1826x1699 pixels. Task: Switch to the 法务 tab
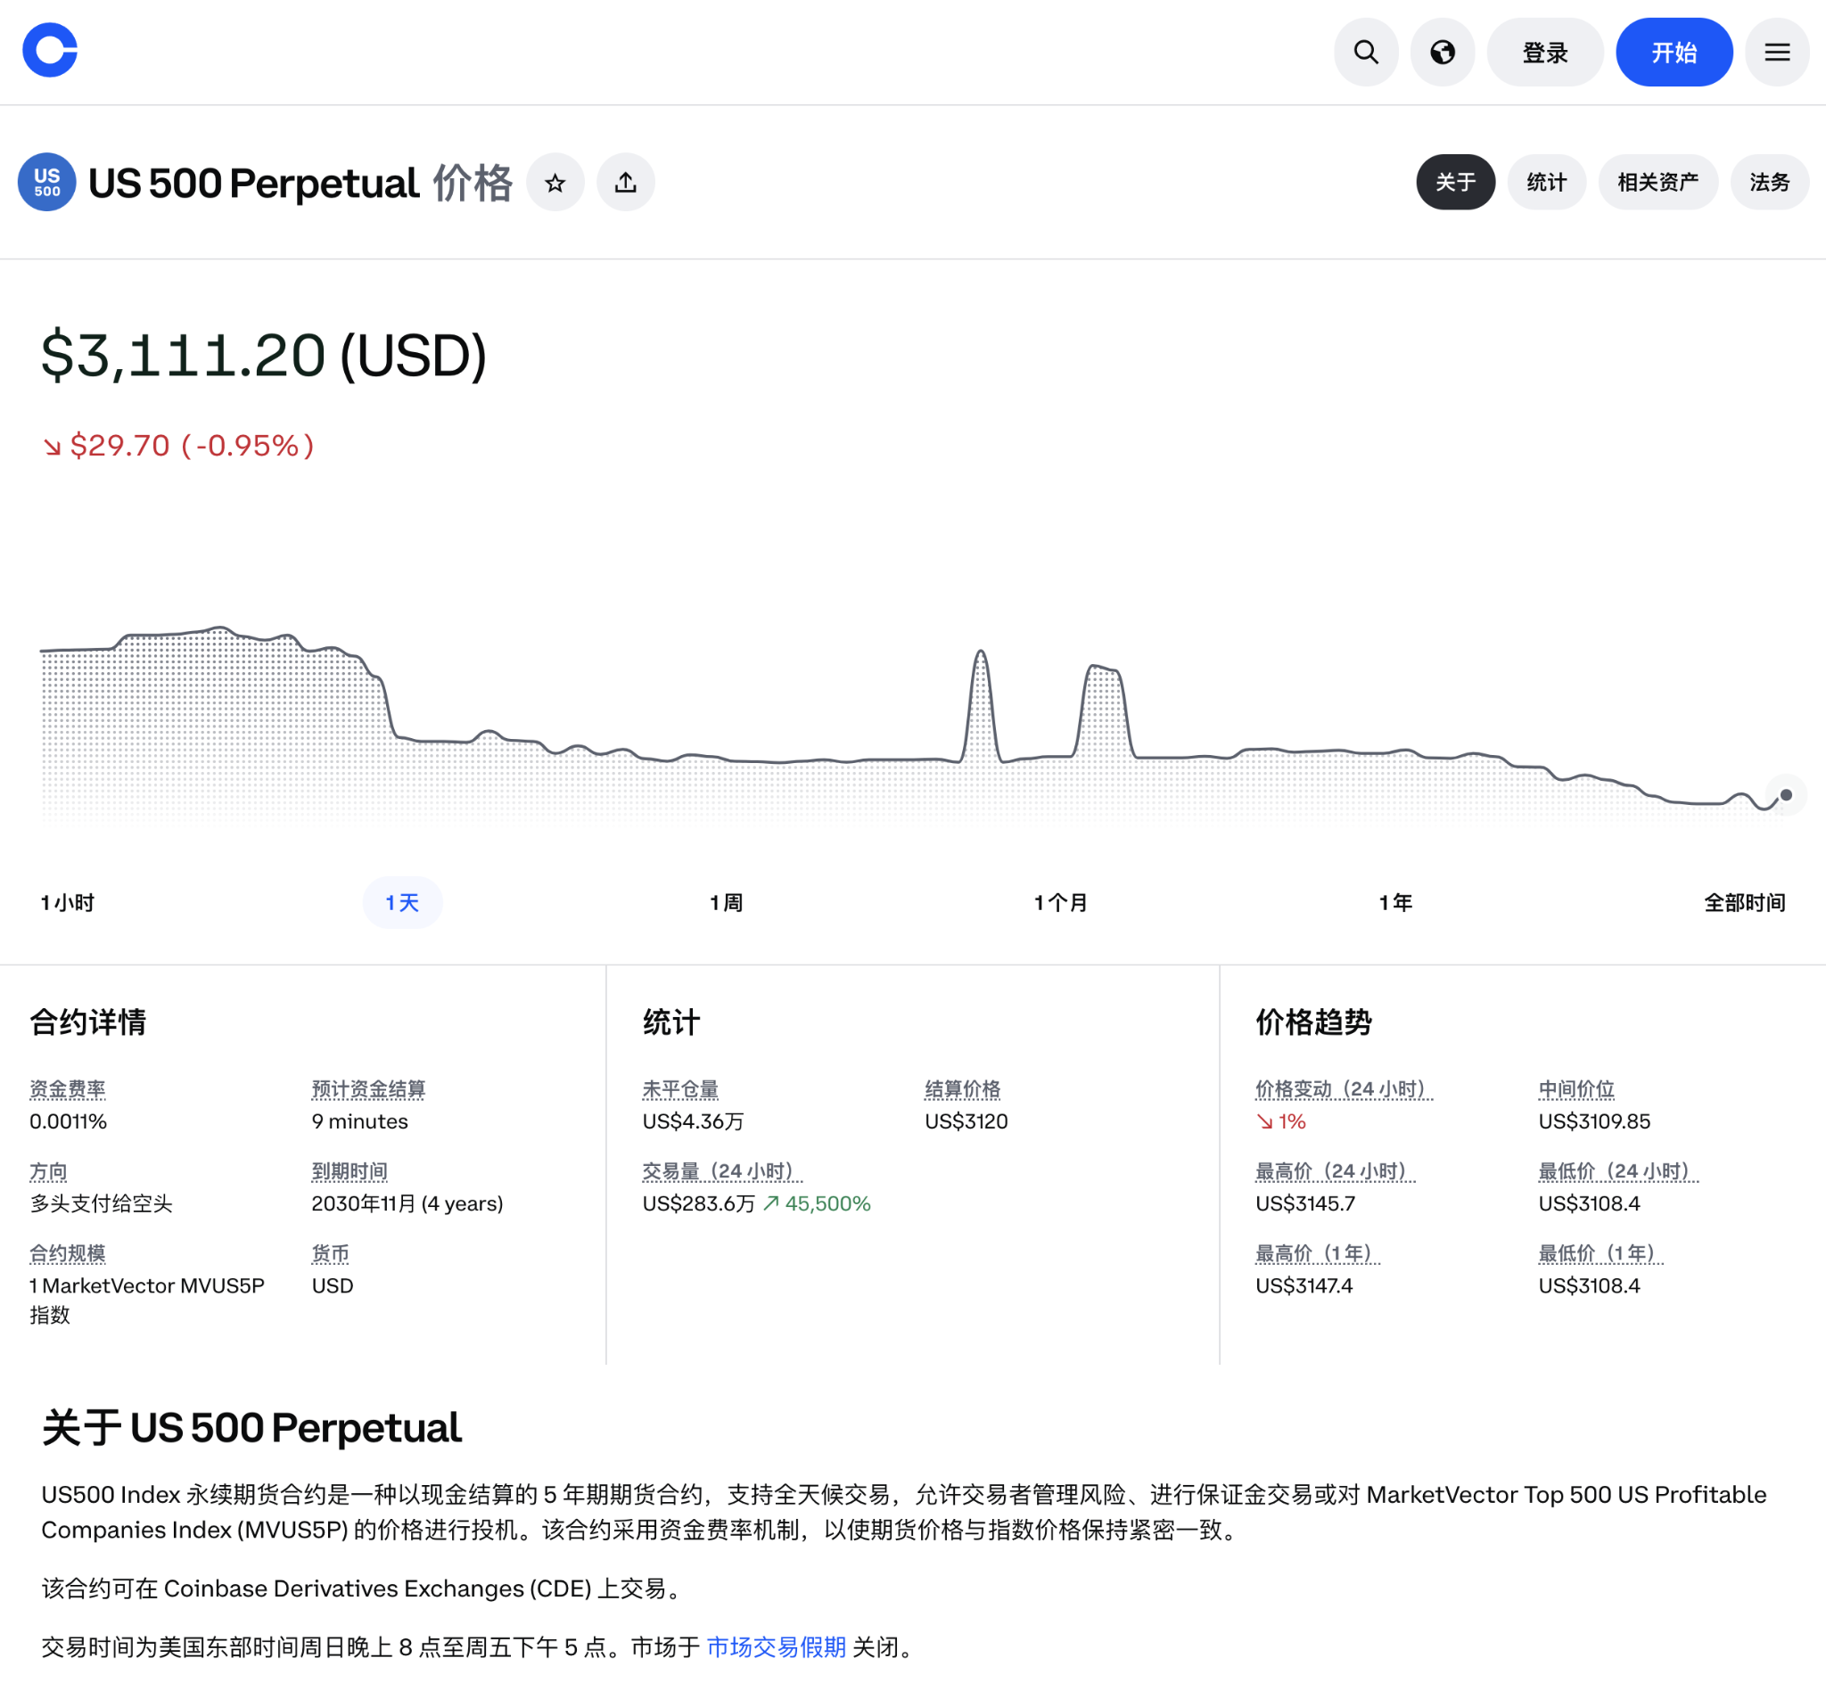1769,182
